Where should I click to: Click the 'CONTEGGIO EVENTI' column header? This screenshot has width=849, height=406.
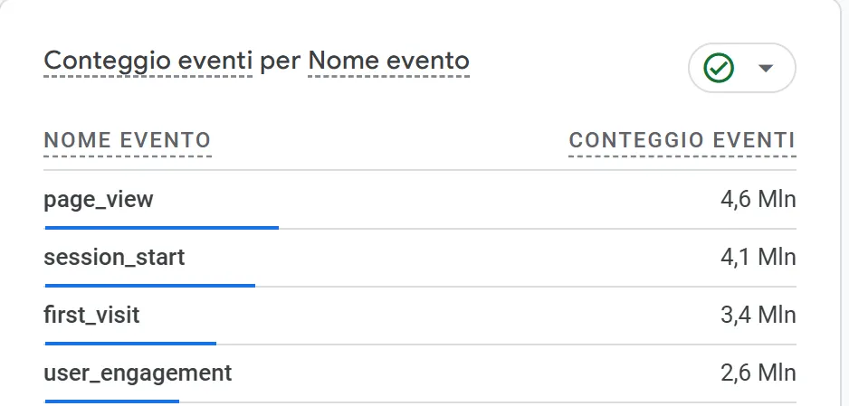[x=682, y=140]
